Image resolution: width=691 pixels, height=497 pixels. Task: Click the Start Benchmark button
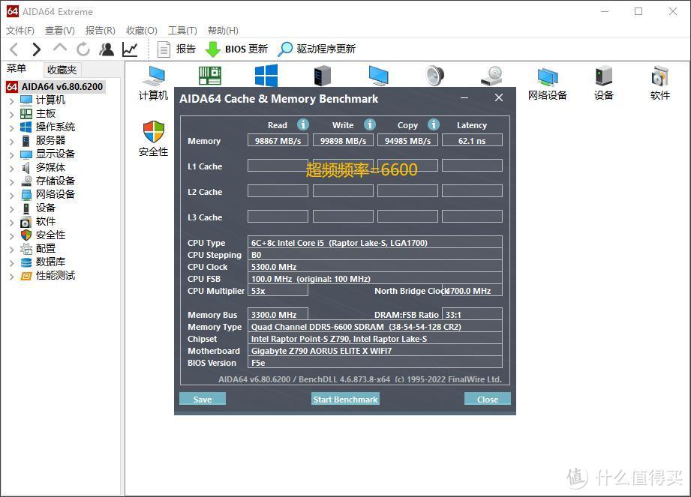345,399
